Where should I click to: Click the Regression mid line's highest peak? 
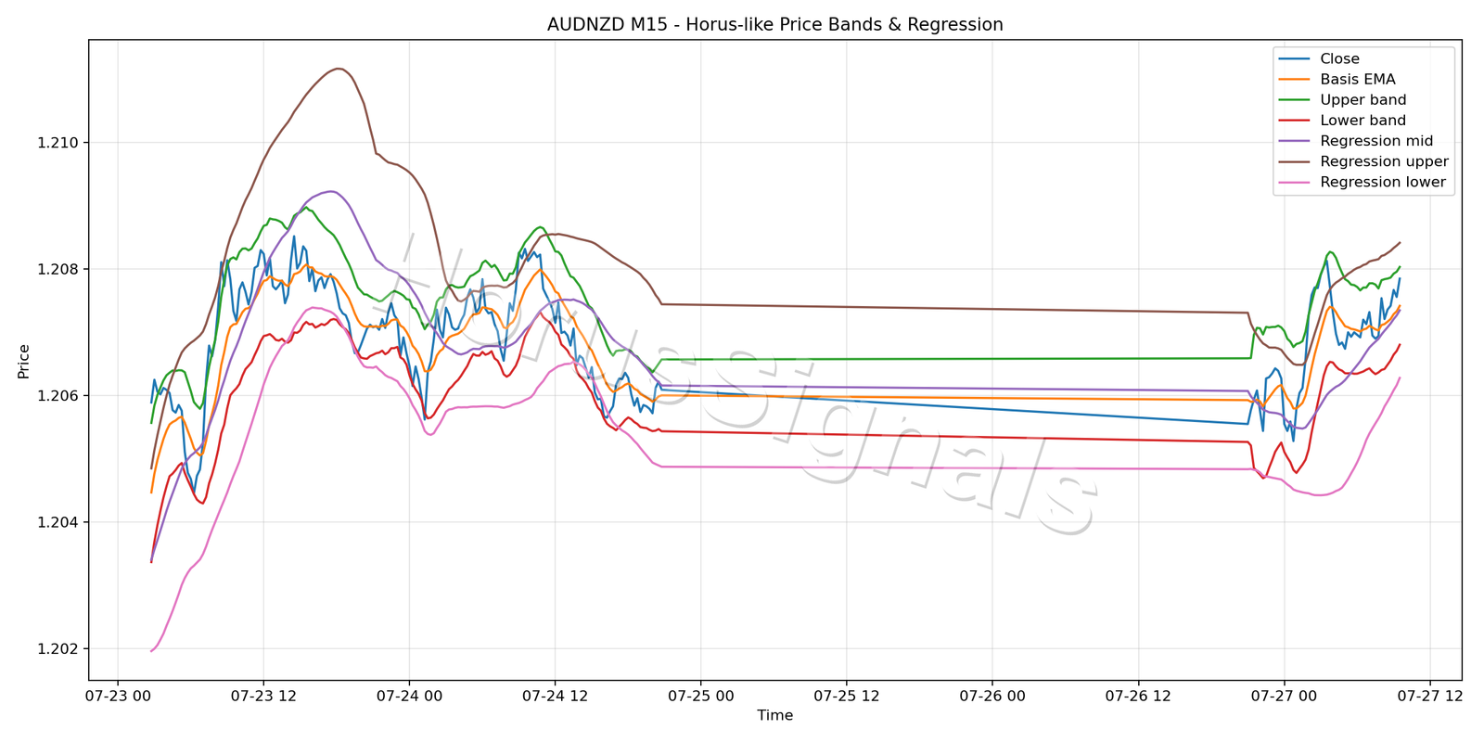click(x=331, y=191)
